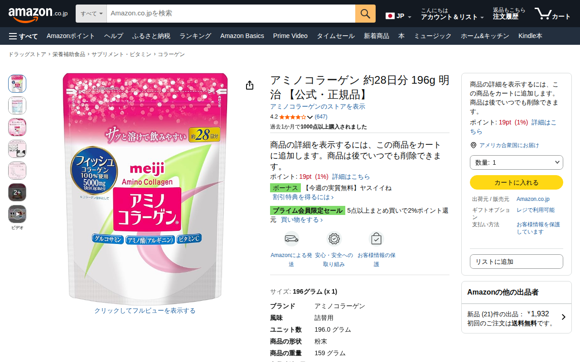Open the JP language selector
The height and width of the screenshot is (362, 580).
point(398,16)
